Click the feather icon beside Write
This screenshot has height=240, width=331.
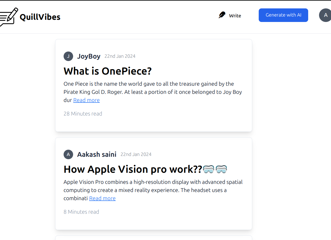point(222,15)
